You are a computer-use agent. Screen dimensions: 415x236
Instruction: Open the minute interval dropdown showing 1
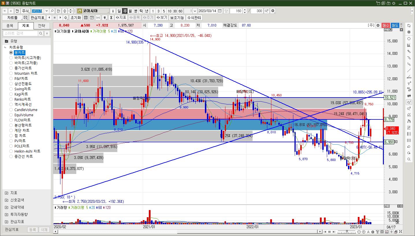(x=195, y=11)
